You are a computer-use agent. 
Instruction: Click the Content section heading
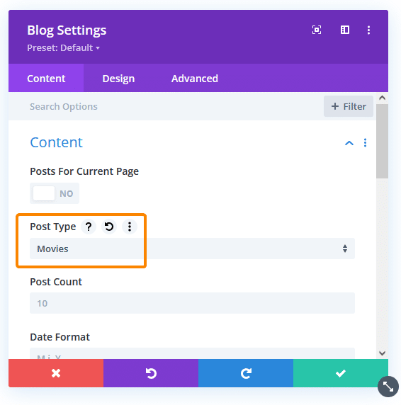[57, 142]
